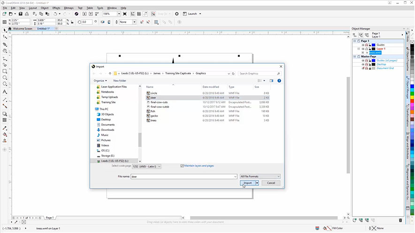
Task: Click the up-folder arrow in Import dialog
Action: [x=110, y=73]
